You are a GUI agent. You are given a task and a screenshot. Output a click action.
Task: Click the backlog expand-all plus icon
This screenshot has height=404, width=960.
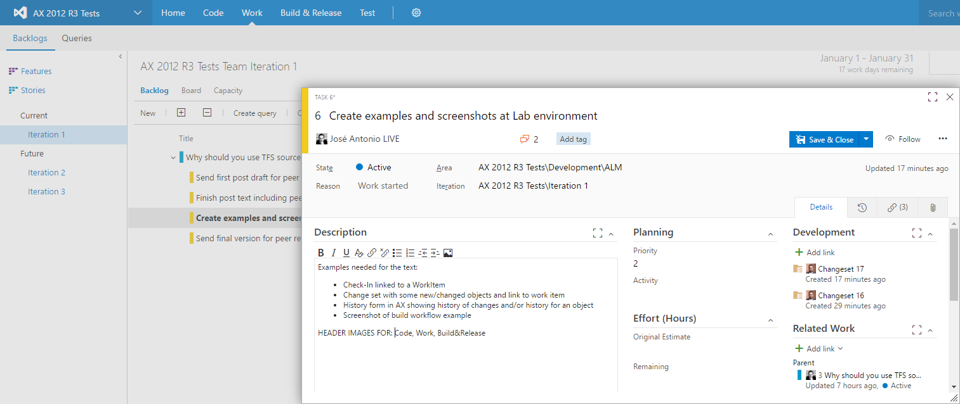tap(181, 113)
